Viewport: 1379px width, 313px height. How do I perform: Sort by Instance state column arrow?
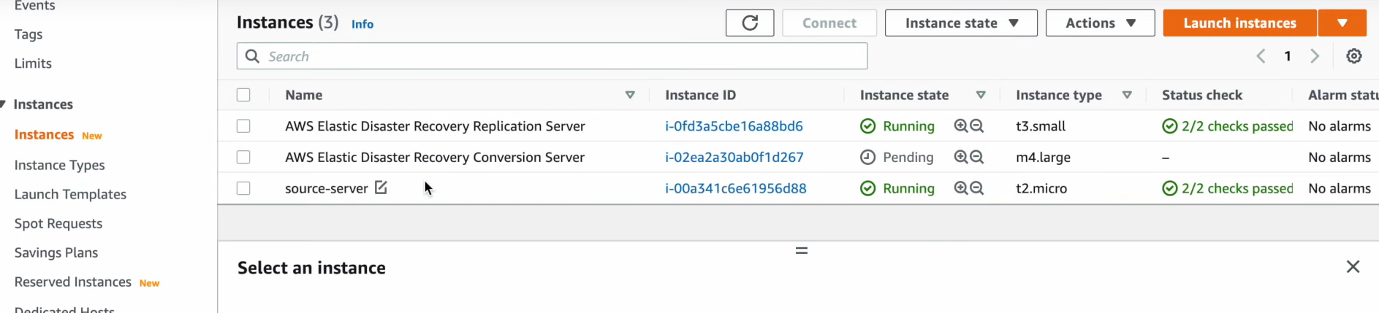point(981,95)
